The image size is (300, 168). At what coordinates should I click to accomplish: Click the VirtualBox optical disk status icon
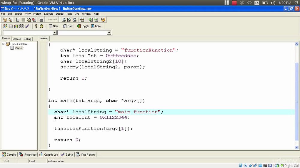pos(245,165)
